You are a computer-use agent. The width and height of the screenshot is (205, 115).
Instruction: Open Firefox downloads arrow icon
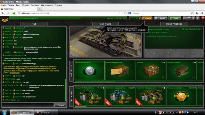point(197,13)
